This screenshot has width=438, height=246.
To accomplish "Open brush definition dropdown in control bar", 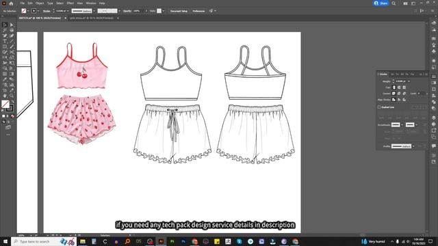I will click(119, 11).
